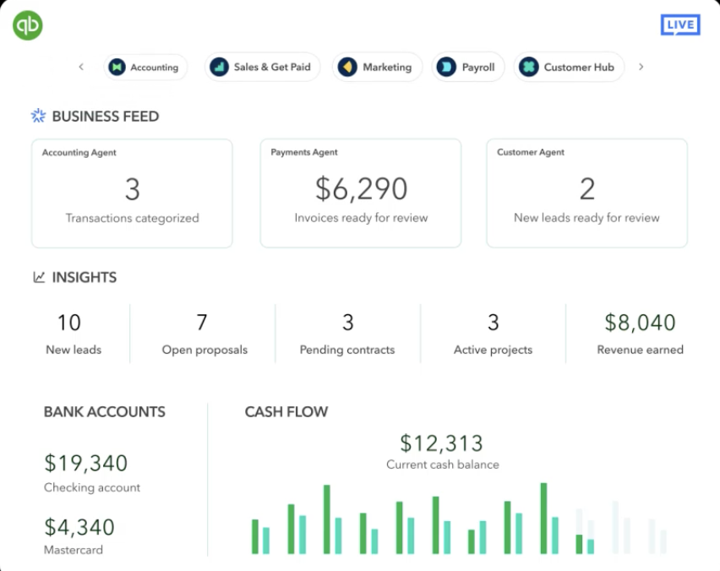
Task: Select the Customer Hub icon
Action: pyautogui.click(x=530, y=67)
